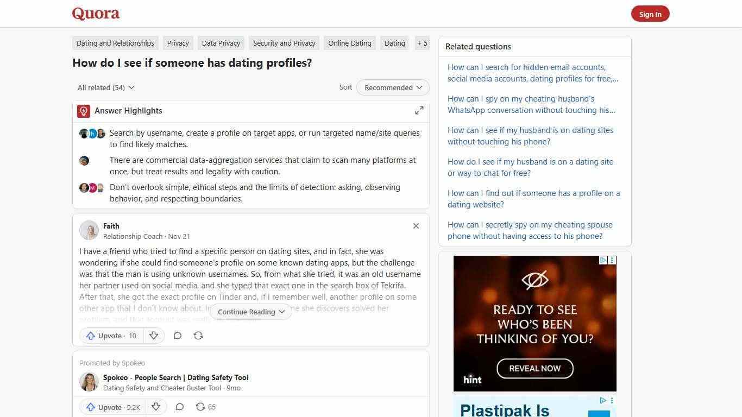This screenshot has height=417, width=742.
Task: Click the Sign In button
Action: pos(650,14)
